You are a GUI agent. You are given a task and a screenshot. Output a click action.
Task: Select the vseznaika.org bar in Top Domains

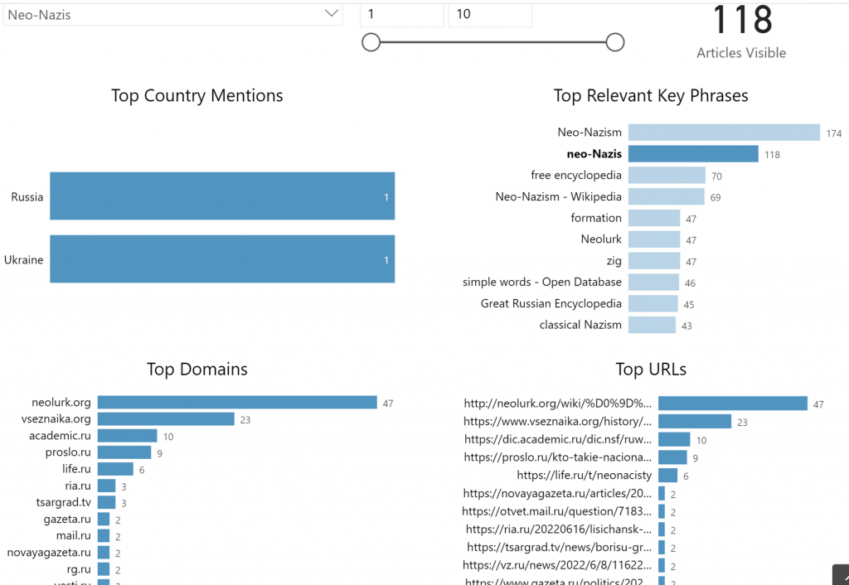(166, 418)
